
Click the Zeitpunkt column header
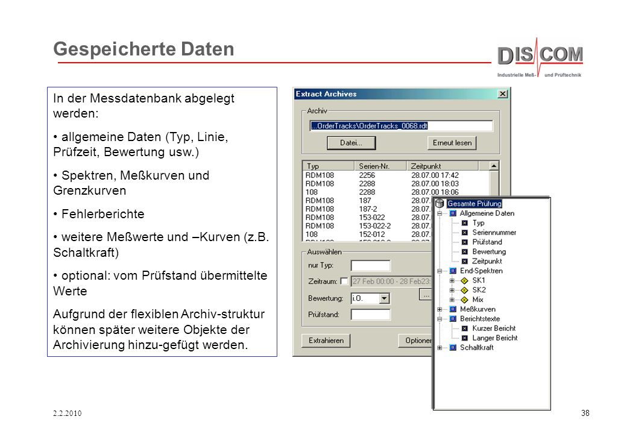[443, 166]
